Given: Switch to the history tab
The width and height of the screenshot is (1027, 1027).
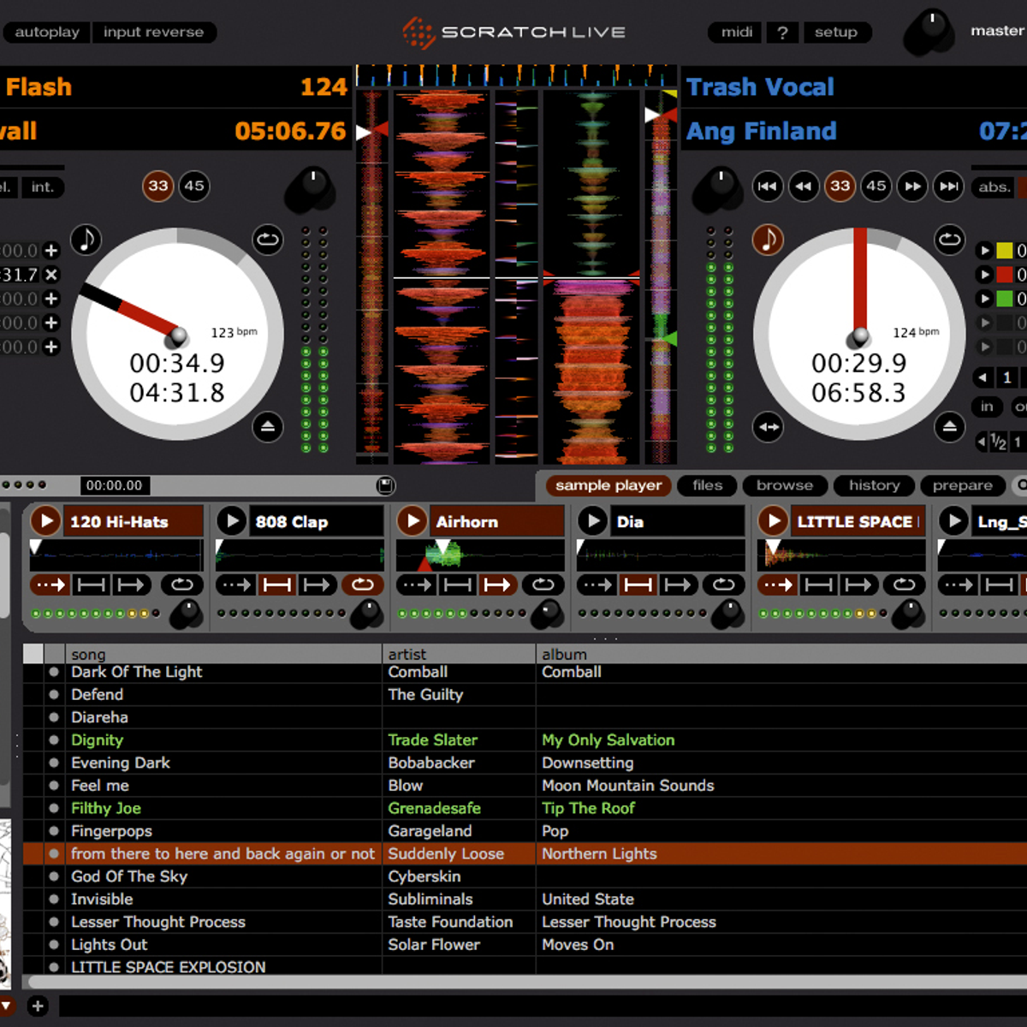Looking at the screenshot, I should [x=874, y=485].
